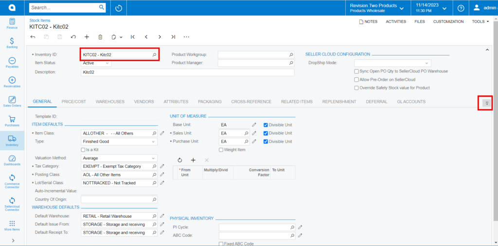Go to previous record
Screen dimensions: 498x246
tap(146, 37)
